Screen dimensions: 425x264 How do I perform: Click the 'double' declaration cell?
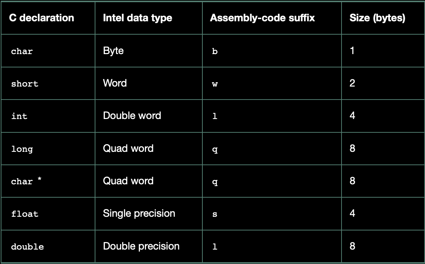click(x=48, y=246)
